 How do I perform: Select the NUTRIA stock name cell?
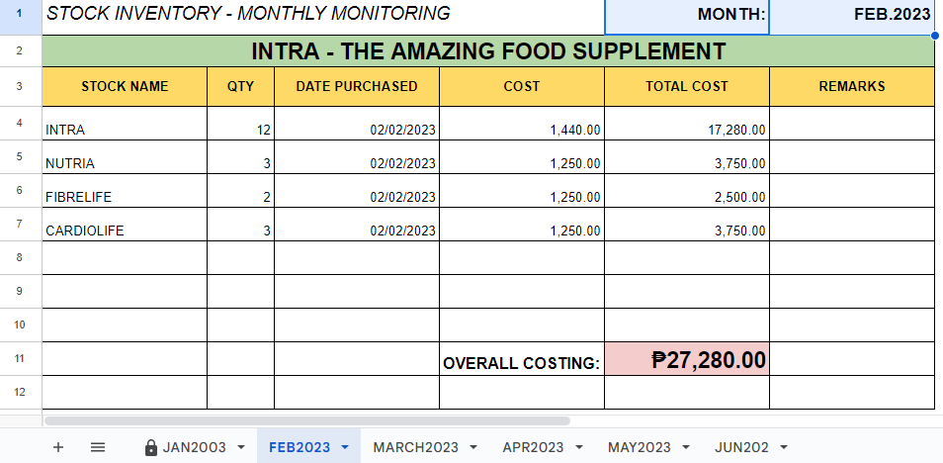coord(125,162)
